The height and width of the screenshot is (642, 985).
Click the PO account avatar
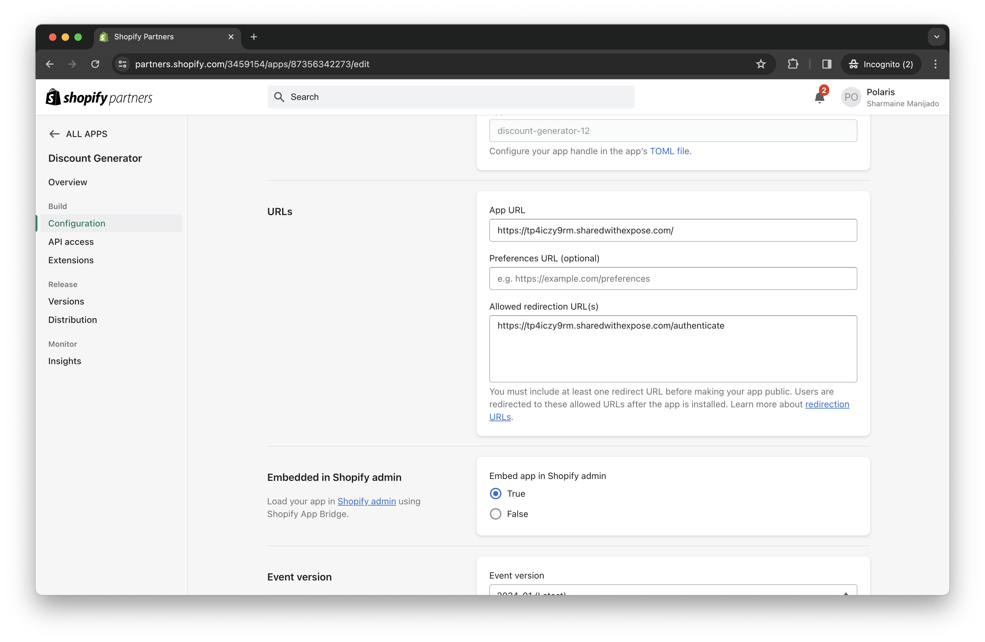851,97
